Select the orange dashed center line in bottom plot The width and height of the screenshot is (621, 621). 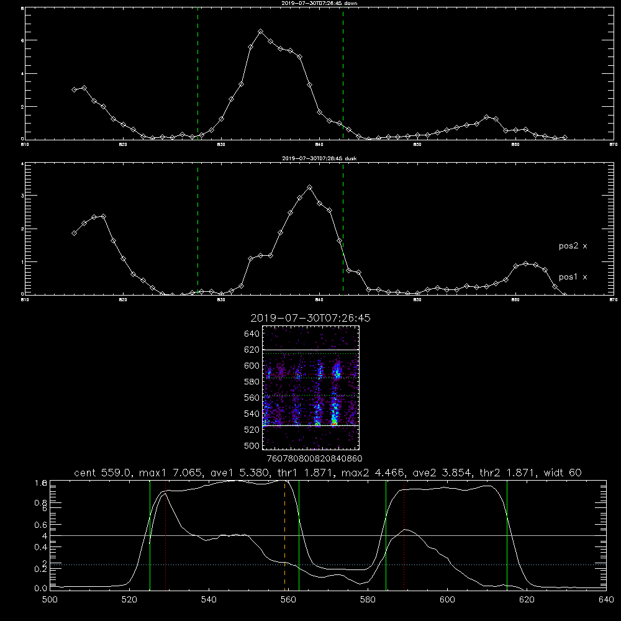(285, 535)
